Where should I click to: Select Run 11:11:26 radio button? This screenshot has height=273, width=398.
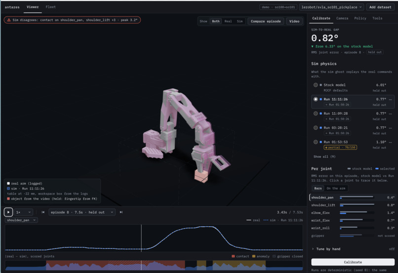pyautogui.click(x=316, y=99)
